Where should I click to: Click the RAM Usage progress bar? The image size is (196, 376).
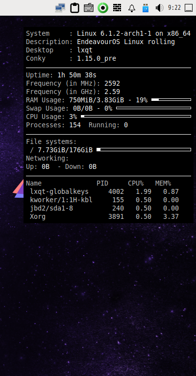171,100
